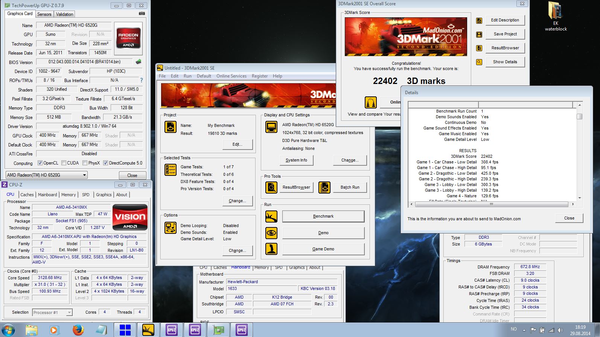Screen dimensions: 600x337
Task: Toggle the CUDA checkbox in GPU-Z
Action: (64, 163)
